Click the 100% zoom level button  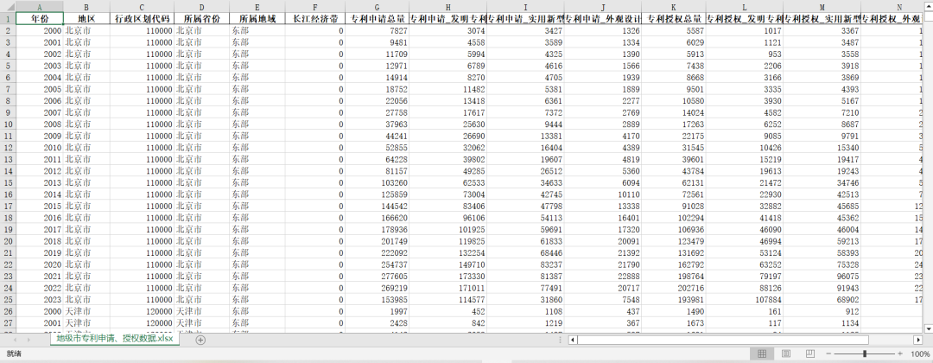[x=919, y=354]
